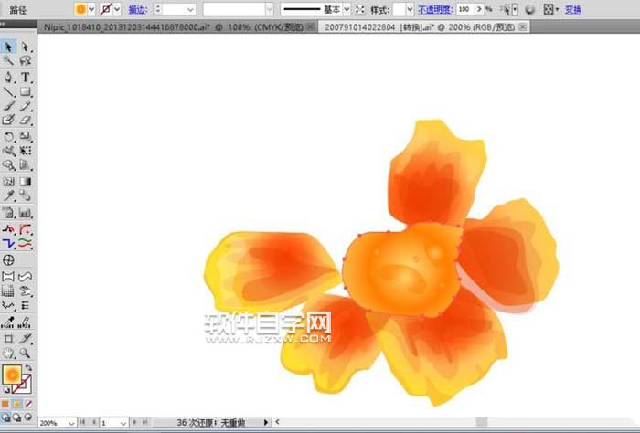Switch to the Nipic_1018410 document tab
Screen dimensions: 640x433
(x=174, y=27)
